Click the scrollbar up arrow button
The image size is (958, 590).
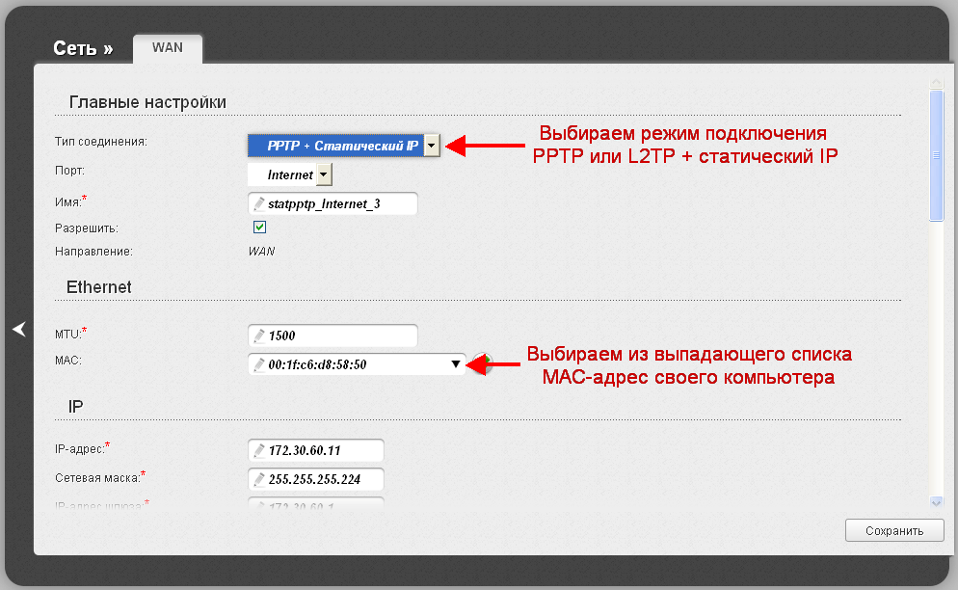click(936, 84)
